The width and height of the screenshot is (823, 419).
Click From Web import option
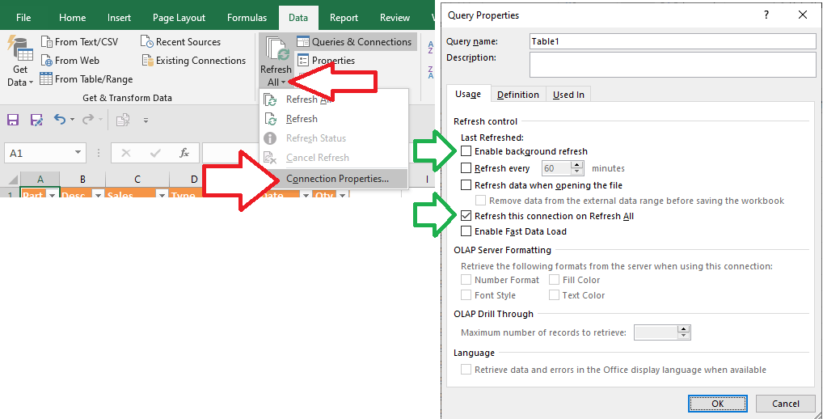coord(70,61)
